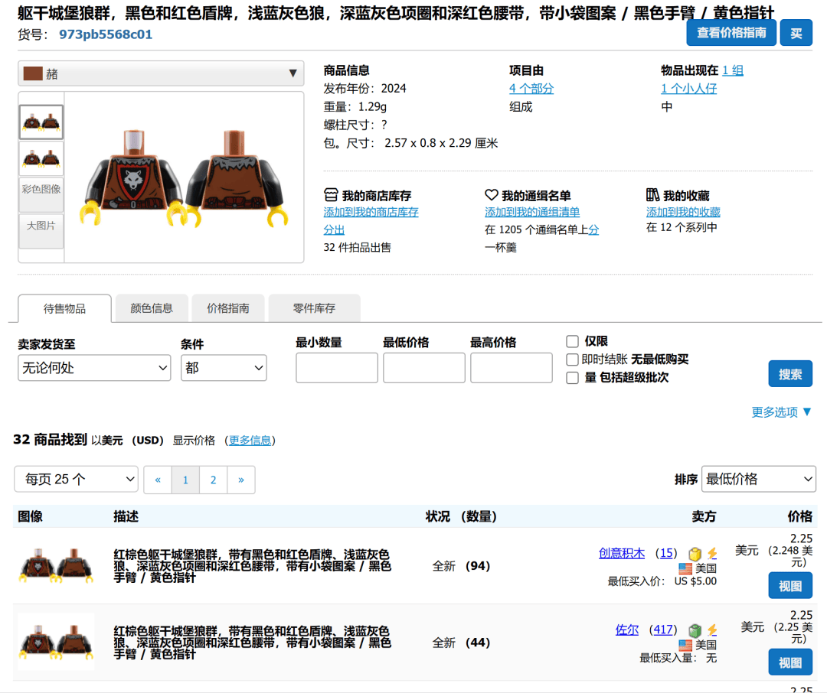
Task: Check the 即时结账 无最低购买 option
Action: (572, 360)
